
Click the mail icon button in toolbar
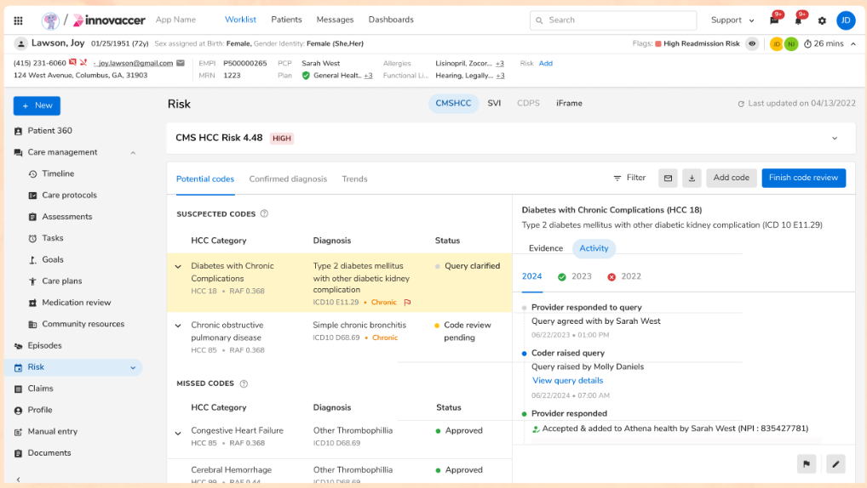[668, 179]
